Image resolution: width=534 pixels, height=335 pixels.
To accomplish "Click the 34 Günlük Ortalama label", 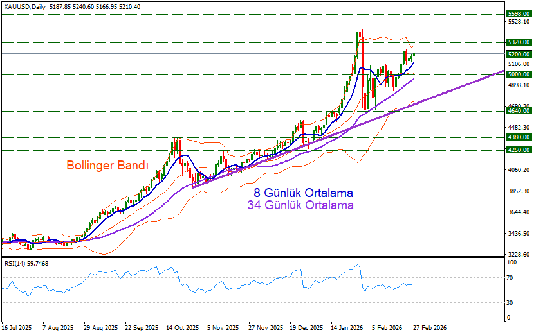I will (300, 205).
